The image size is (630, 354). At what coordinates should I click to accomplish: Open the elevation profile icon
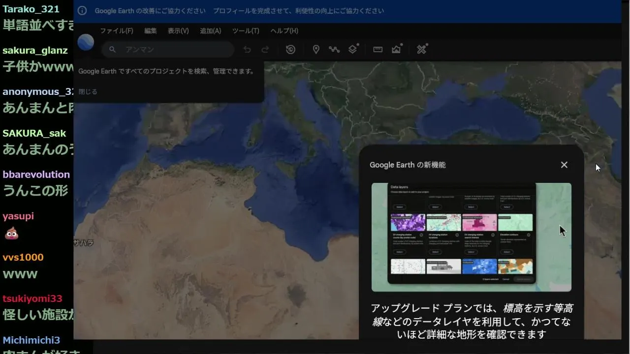point(397,49)
